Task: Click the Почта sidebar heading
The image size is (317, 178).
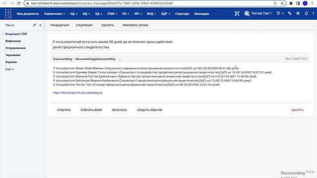Action: (10, 25)
